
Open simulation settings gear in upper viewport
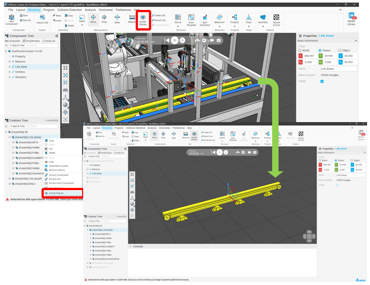click(204, 40)
